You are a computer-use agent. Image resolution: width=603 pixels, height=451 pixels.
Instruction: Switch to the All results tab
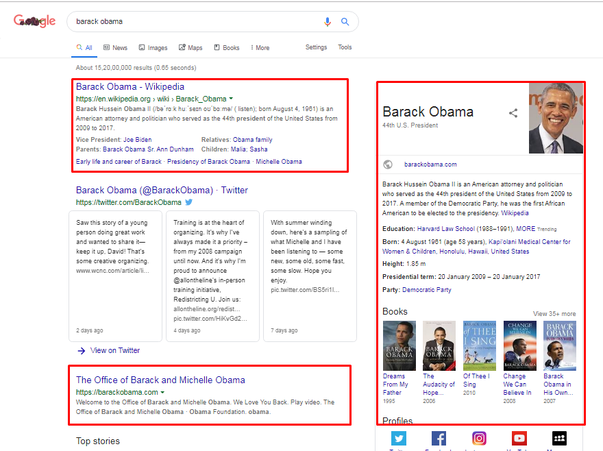coord(84,48)
